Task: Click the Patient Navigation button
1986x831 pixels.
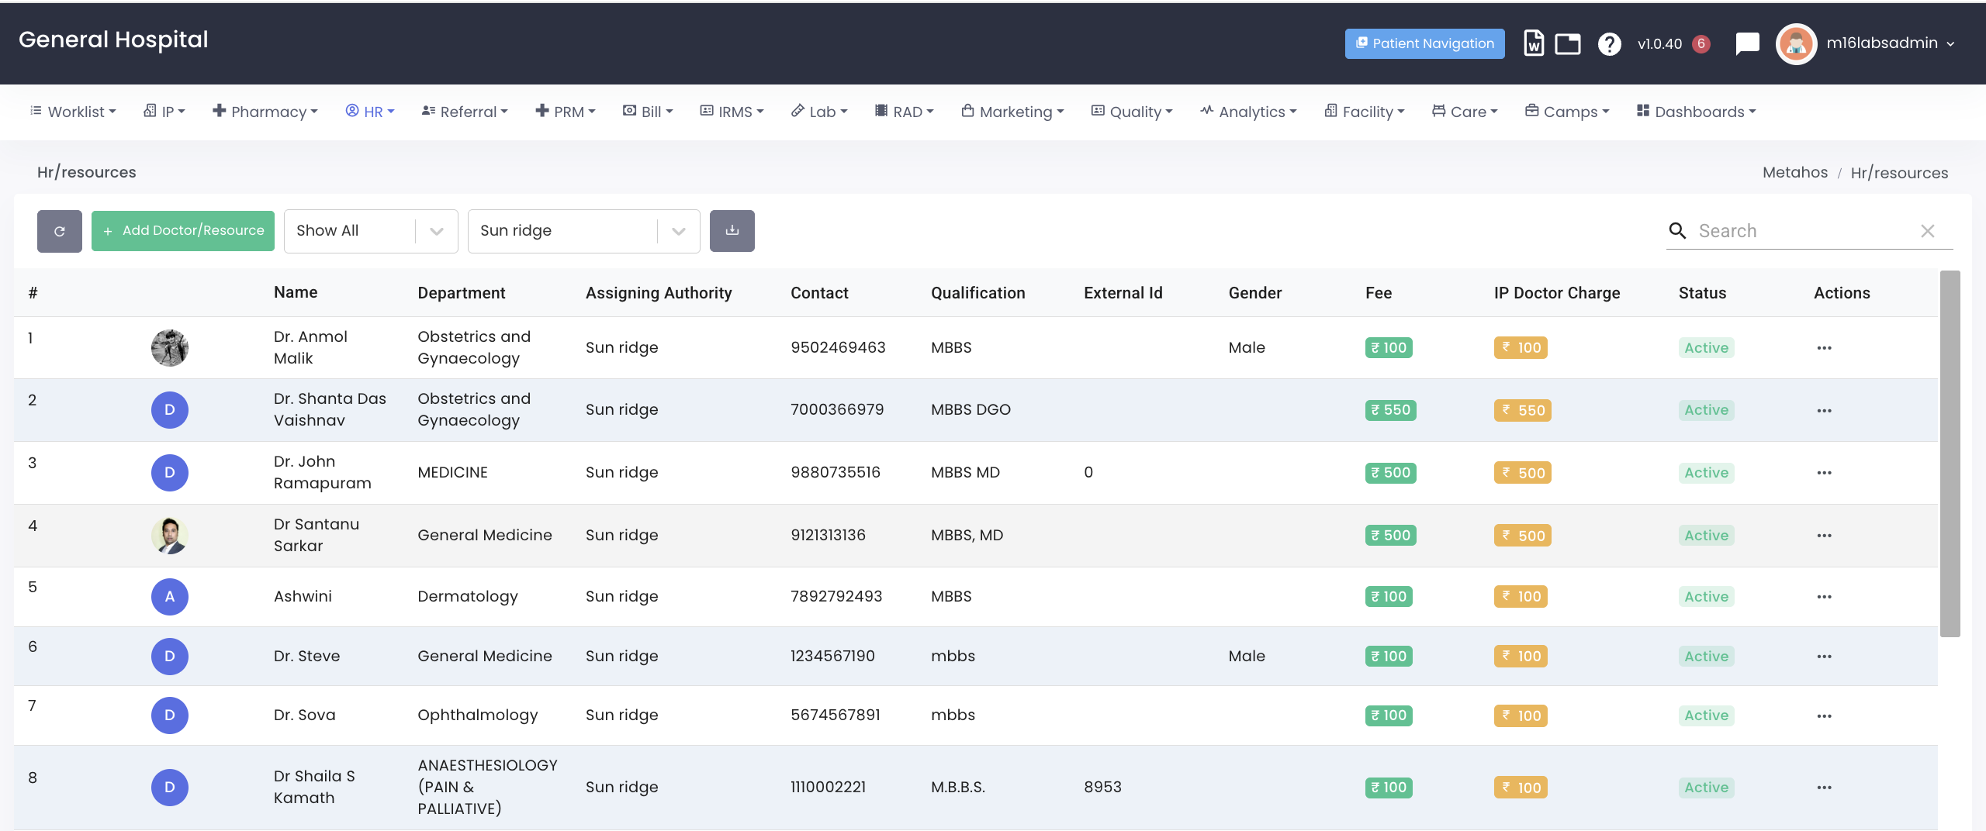Action: tap(1424, 43)
